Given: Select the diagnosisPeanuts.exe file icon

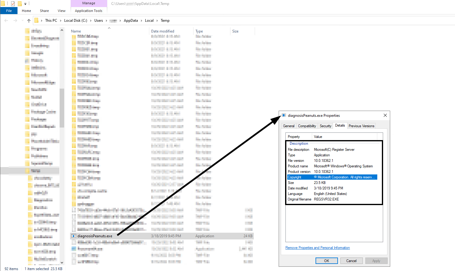Looking at the screenshot, I should pos(74,236).
